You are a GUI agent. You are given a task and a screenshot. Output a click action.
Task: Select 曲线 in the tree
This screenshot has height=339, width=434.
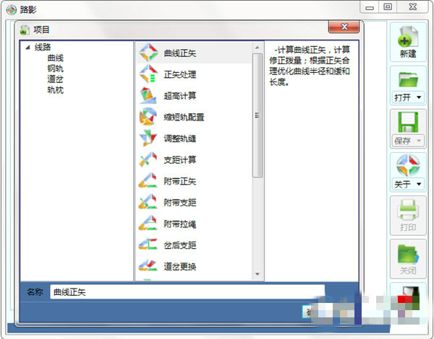pyautogui.click(x=56, y=58)
